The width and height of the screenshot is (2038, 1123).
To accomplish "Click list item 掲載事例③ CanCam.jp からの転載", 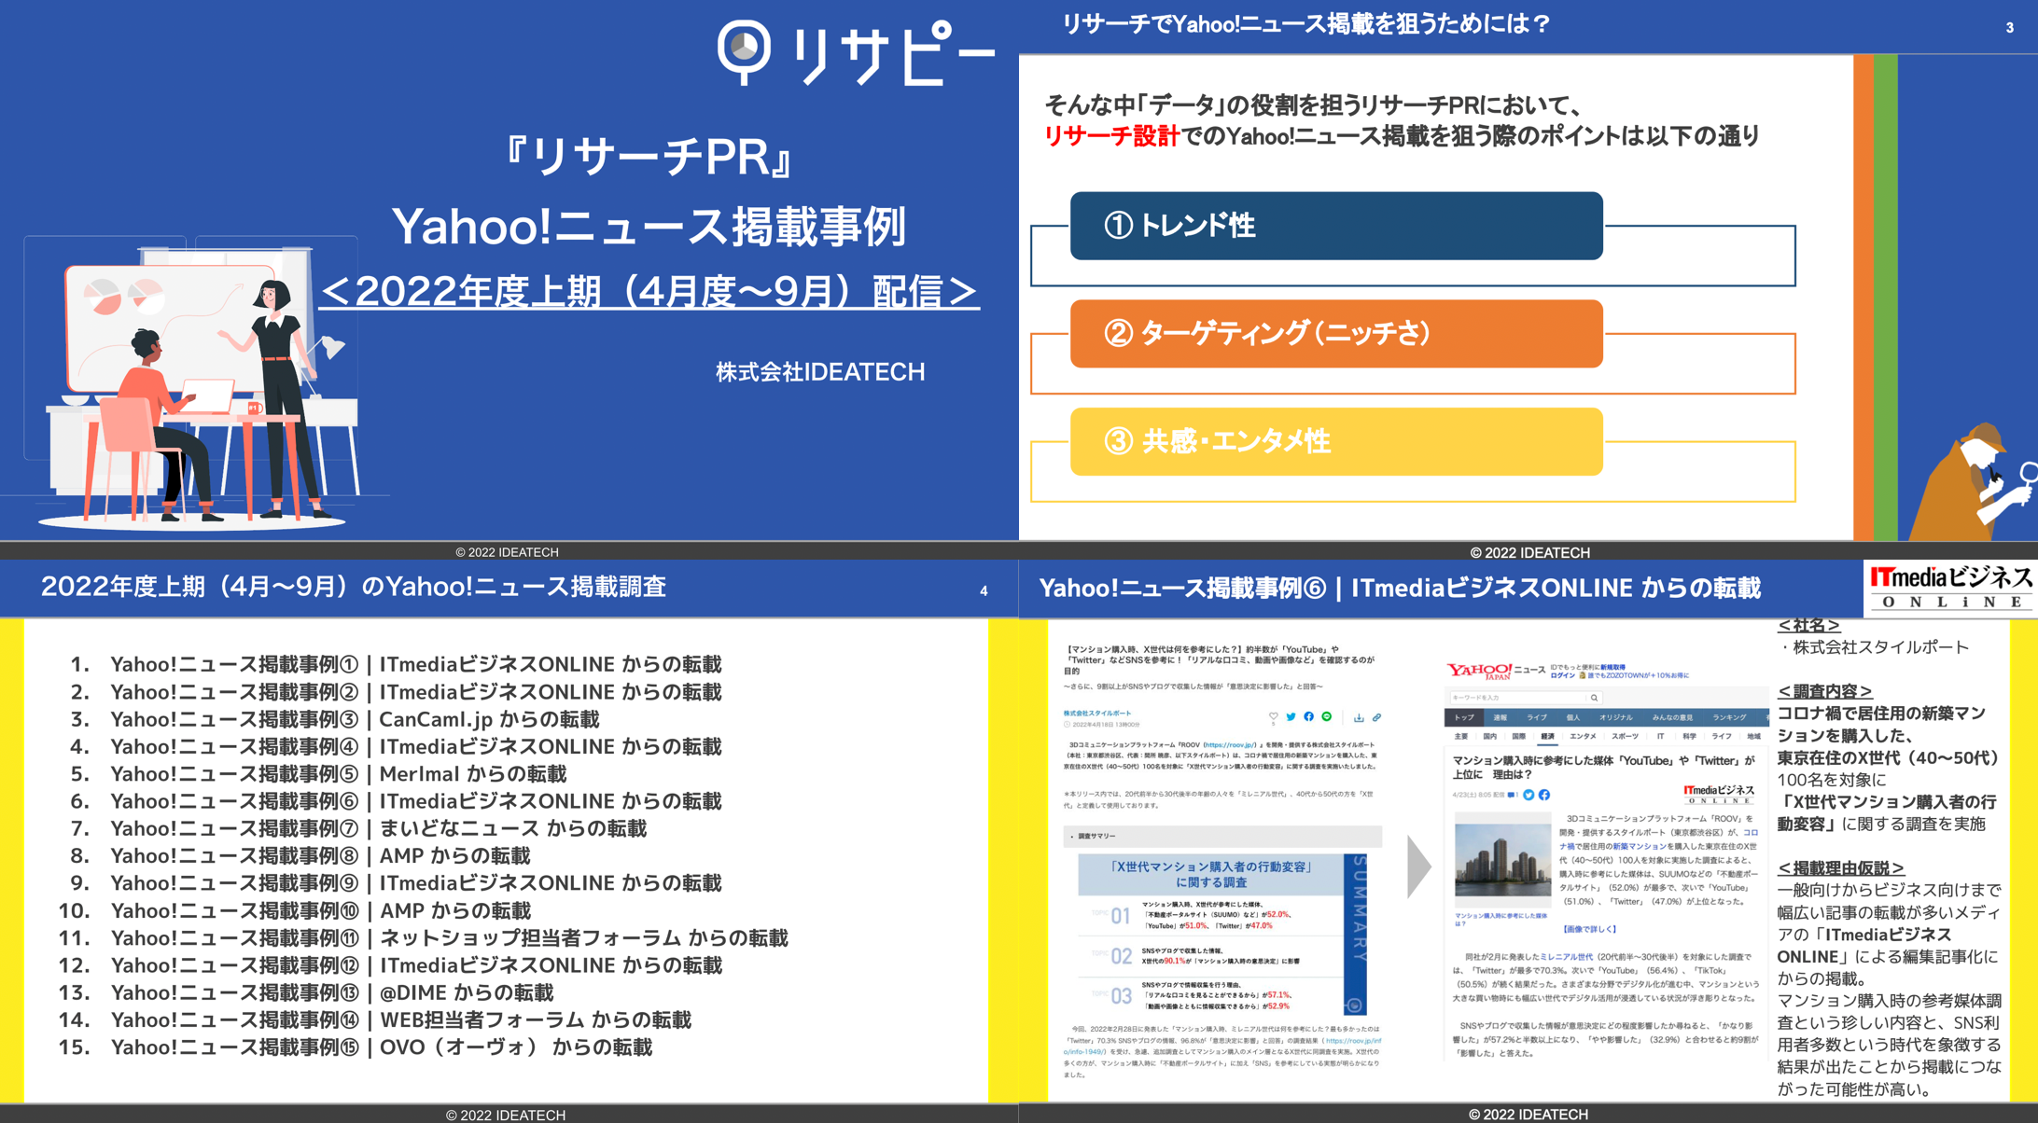I will click(355, 719).
